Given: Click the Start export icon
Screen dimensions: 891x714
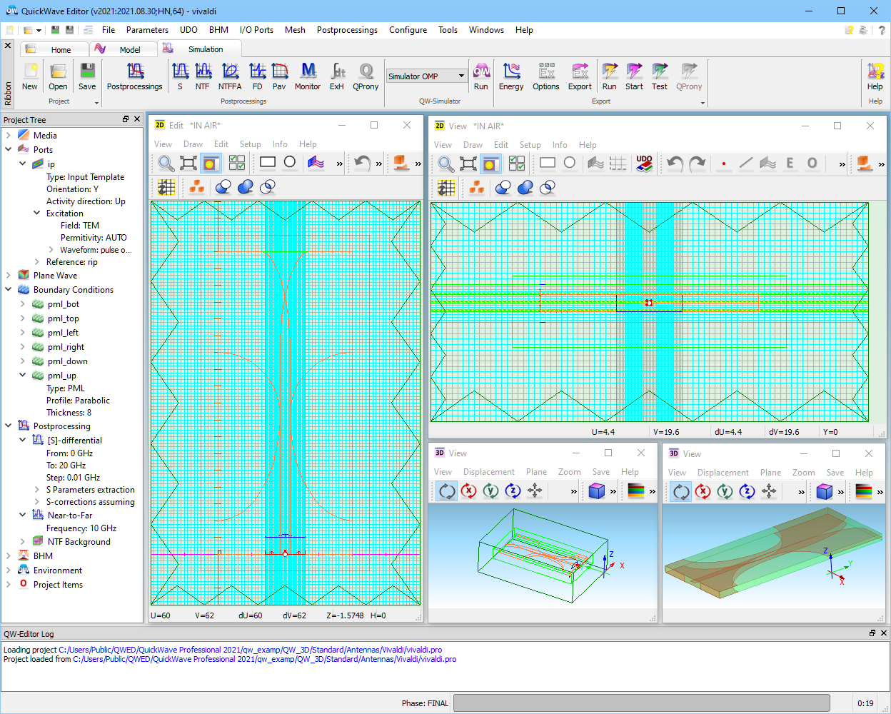Looking at the screenshot, I should 634,77.
